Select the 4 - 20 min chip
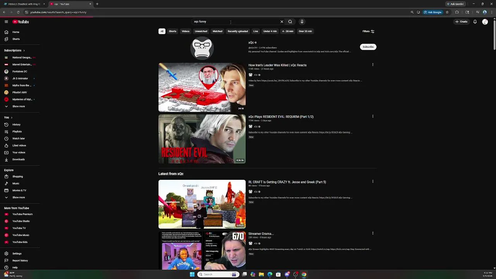496x279 pixels. click(288, 31)
